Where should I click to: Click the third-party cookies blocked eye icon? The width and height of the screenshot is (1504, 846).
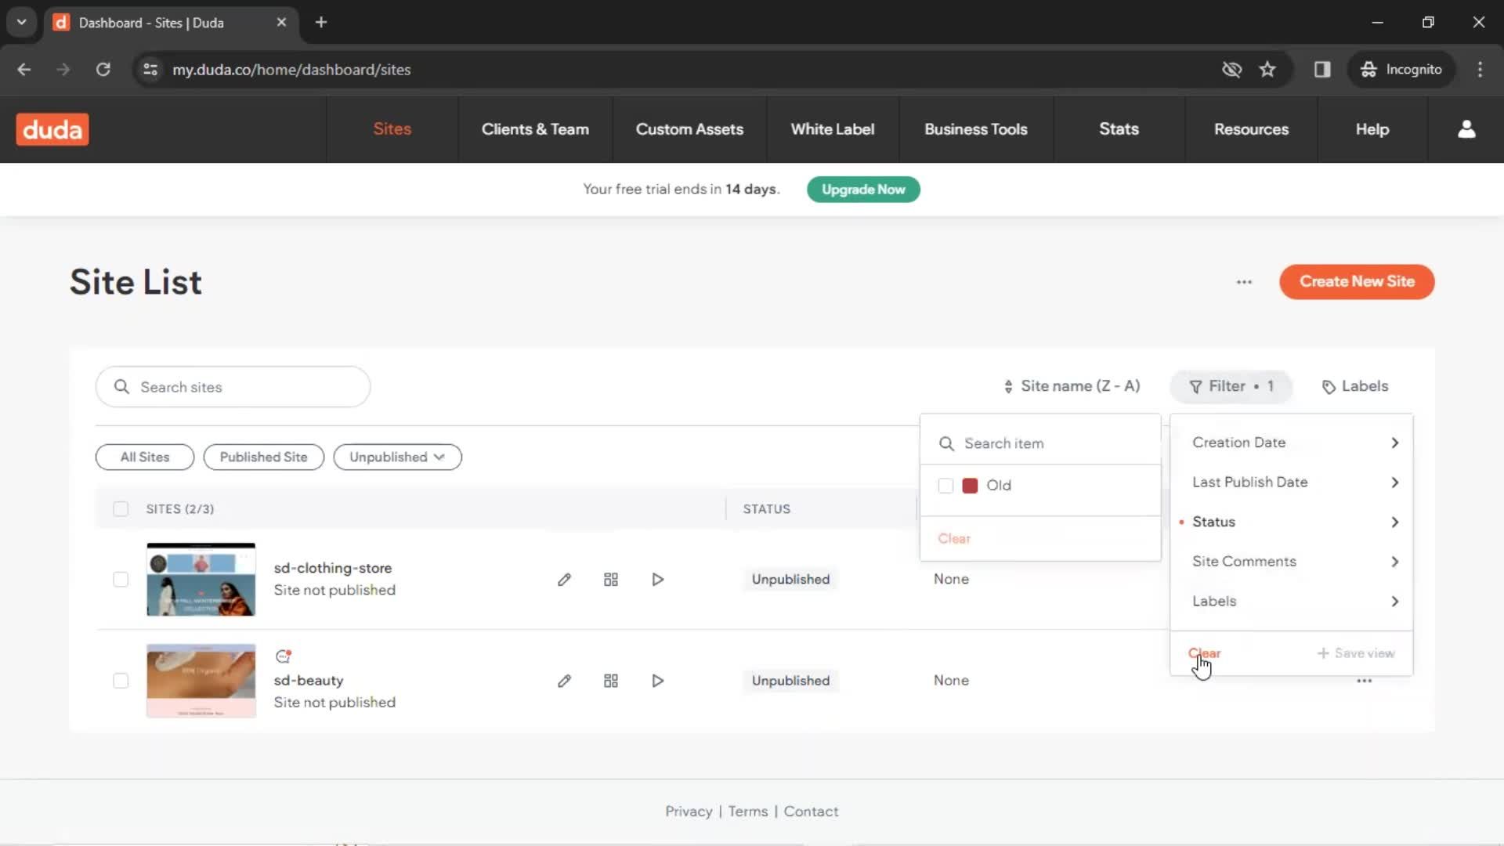coord(1231,70)
